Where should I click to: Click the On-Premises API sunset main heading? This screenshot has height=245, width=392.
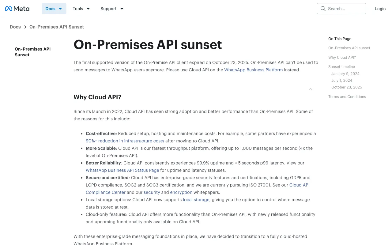148,44
